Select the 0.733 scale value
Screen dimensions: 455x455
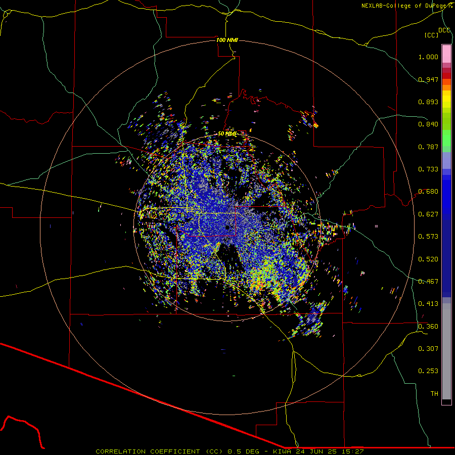[x=428, y=169]
